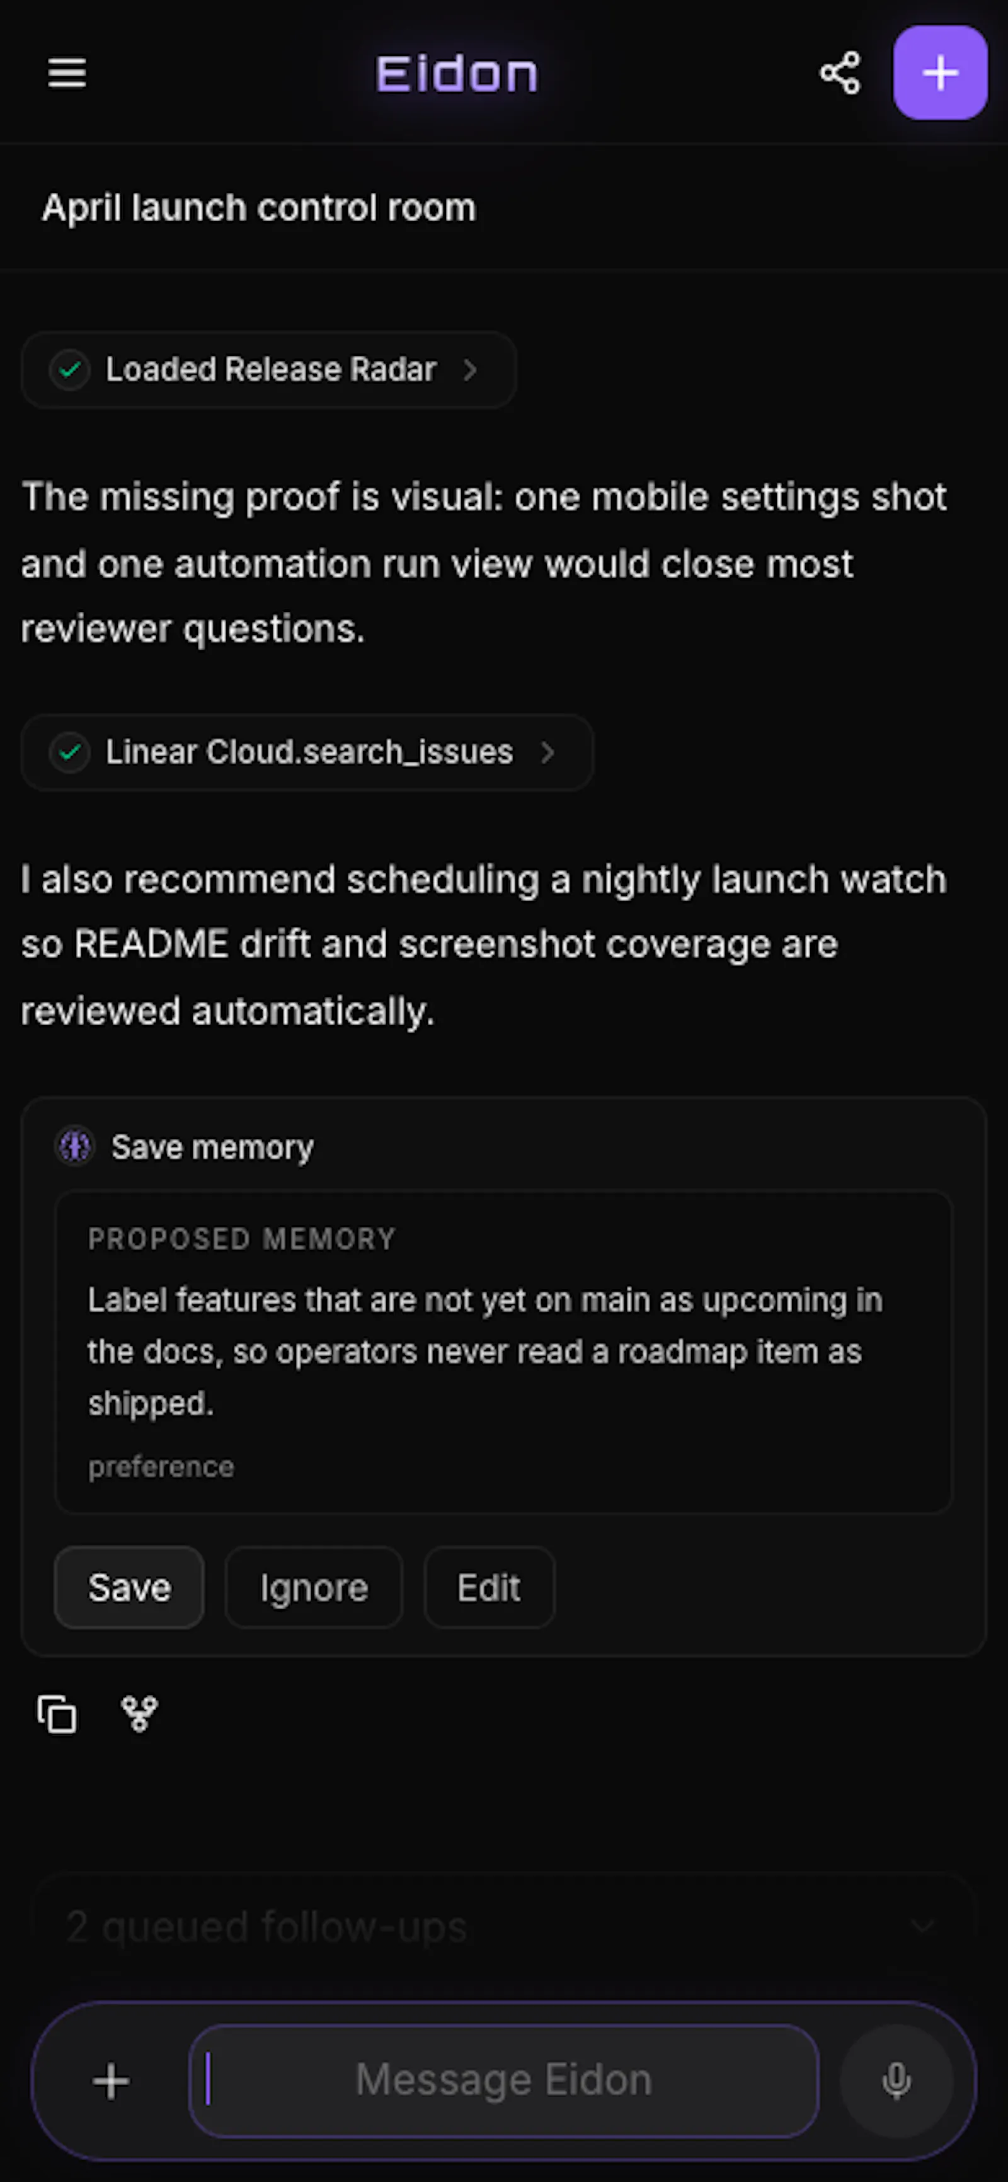Click the Eidon logo

coord(457,74)
